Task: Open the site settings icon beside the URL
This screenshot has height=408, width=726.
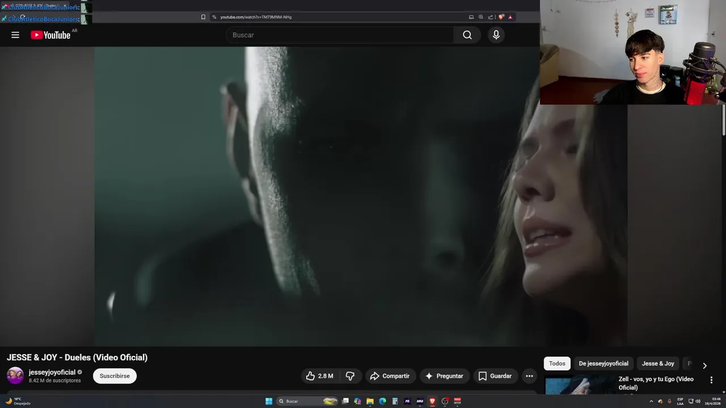Action: (214, 17)
